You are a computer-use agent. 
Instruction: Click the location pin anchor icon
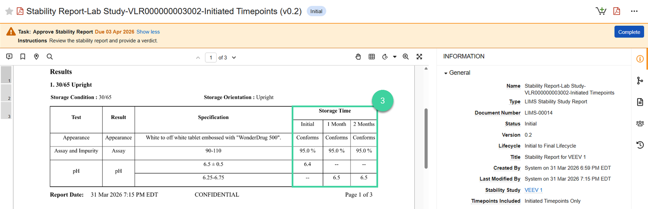pos(36,57)
